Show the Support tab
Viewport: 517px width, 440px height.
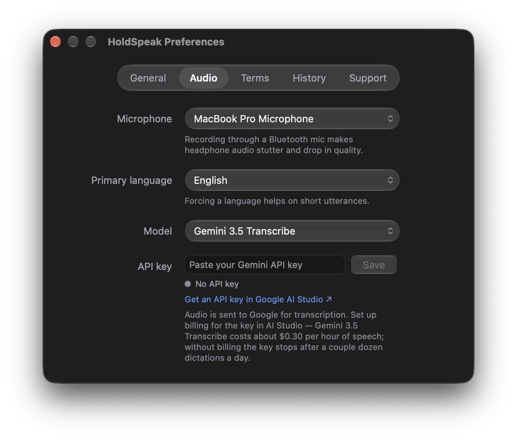point(368,78)
